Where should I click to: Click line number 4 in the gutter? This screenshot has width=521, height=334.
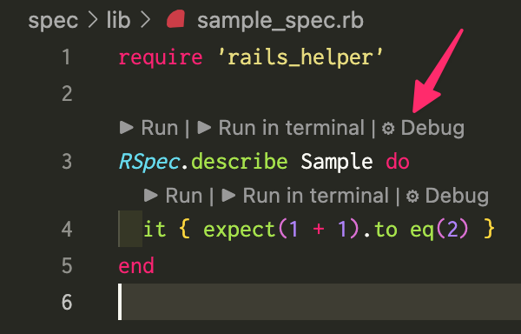coord(67,230)
